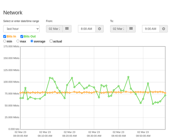Uncheck the Bits Out checkbox
The image size is (171, 138).
(x=22, y=36)
